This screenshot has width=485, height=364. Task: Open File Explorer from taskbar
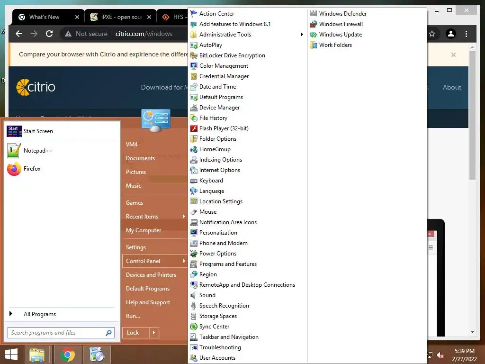[x=37, y=355]
